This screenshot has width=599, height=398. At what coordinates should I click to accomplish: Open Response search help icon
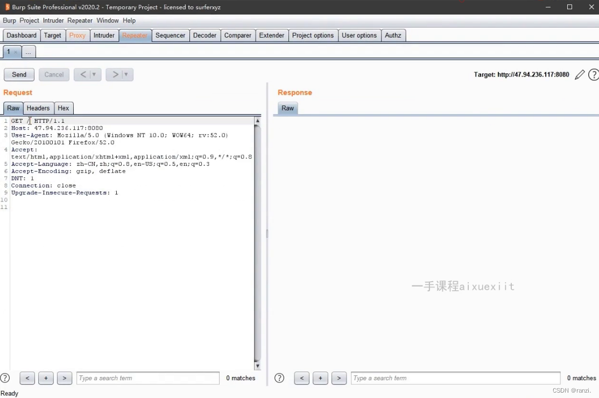tap(279, 378)
